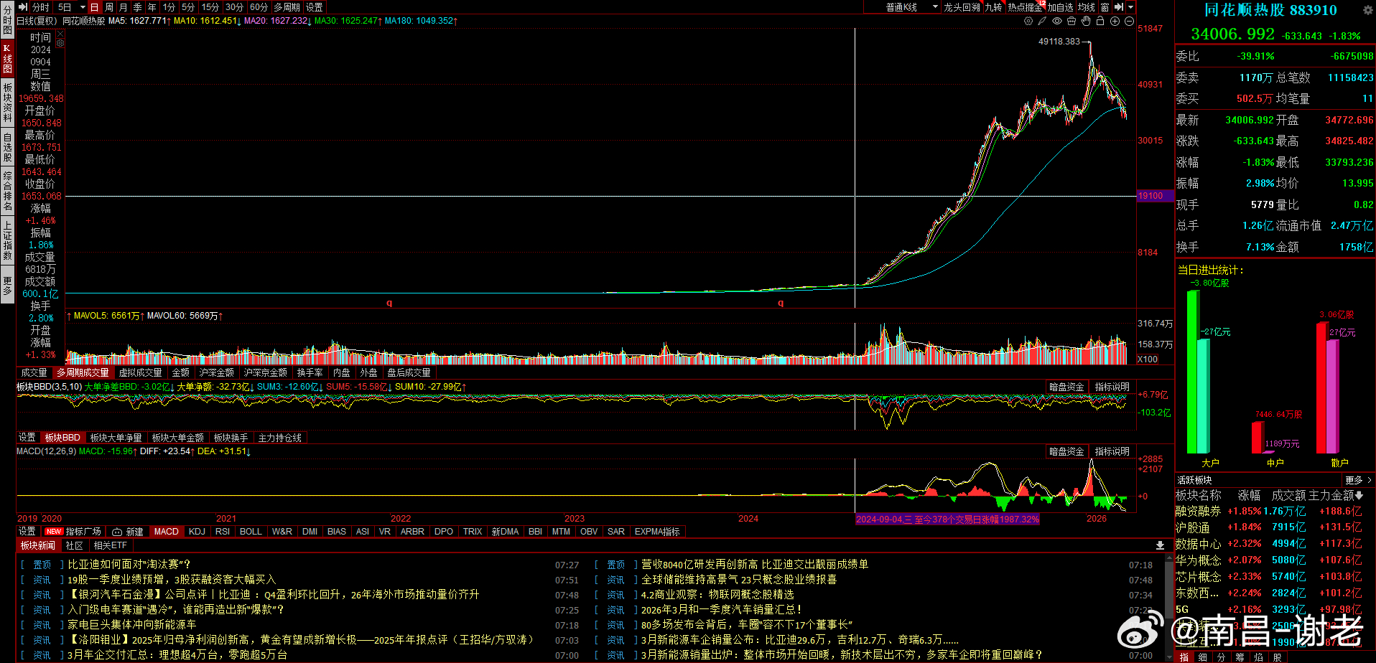Screen dimensions: 1376x663
Task: Click the 加自选 add to watchlist button
Action: click(1060, 7)
